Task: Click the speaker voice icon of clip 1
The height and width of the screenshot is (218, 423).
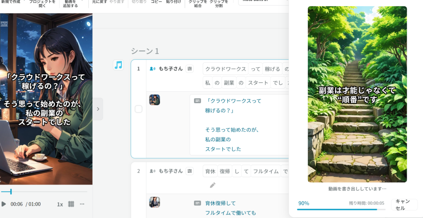Action: (x=152, y=69)
